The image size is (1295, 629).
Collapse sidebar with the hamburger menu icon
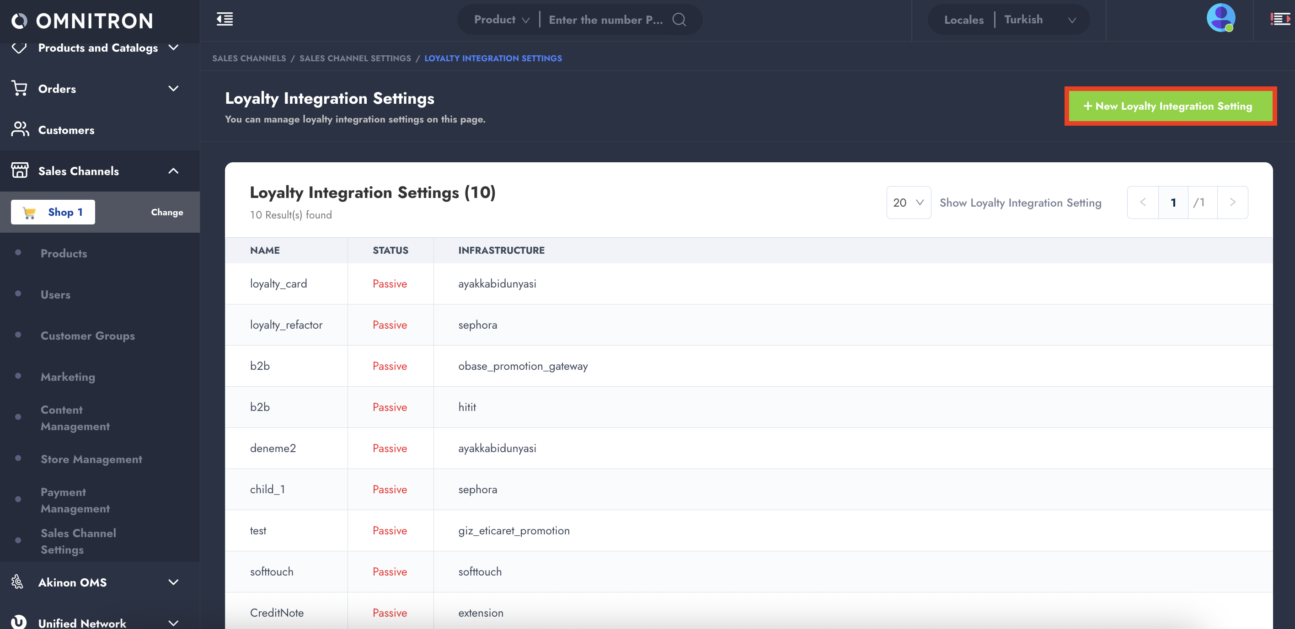(x=224, y=19)
